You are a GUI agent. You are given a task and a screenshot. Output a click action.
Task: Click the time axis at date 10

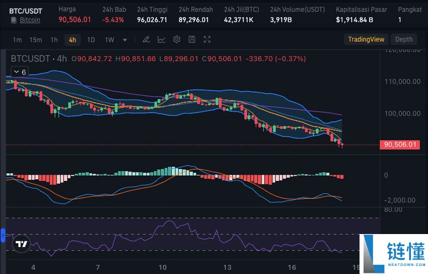pyautogui.click(x=163, y=267)
